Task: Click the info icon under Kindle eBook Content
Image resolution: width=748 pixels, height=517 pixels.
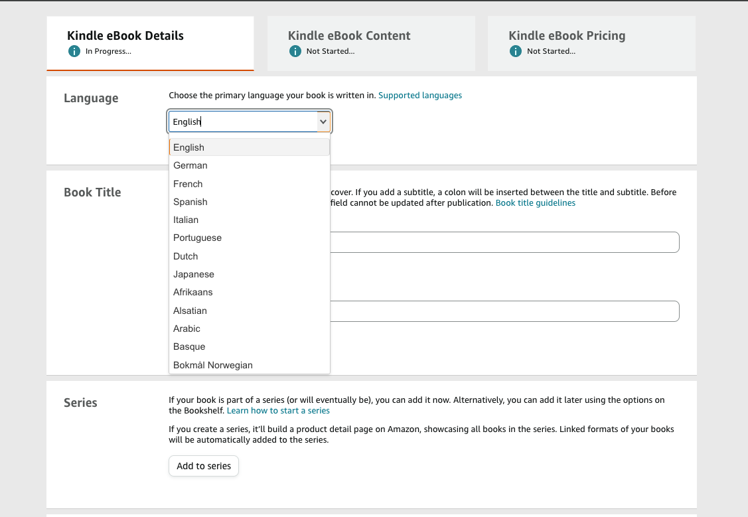Action: click(x=295, y=51)
